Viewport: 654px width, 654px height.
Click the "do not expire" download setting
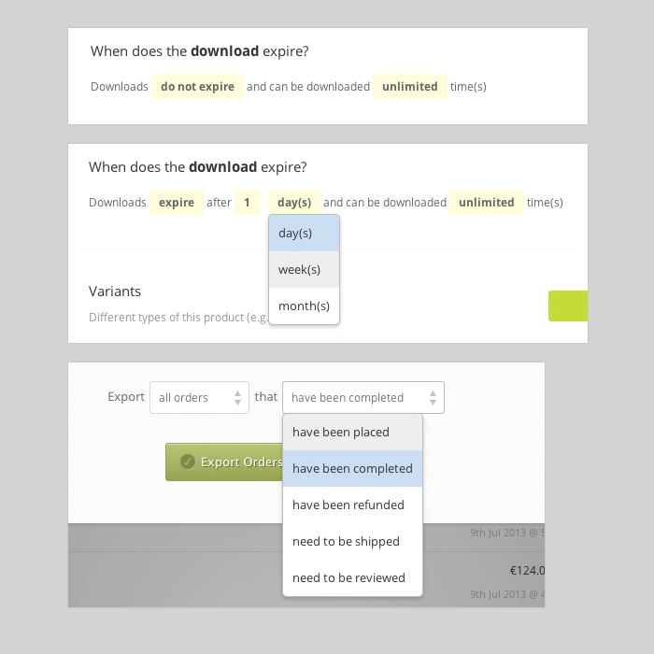coord(197,87)
